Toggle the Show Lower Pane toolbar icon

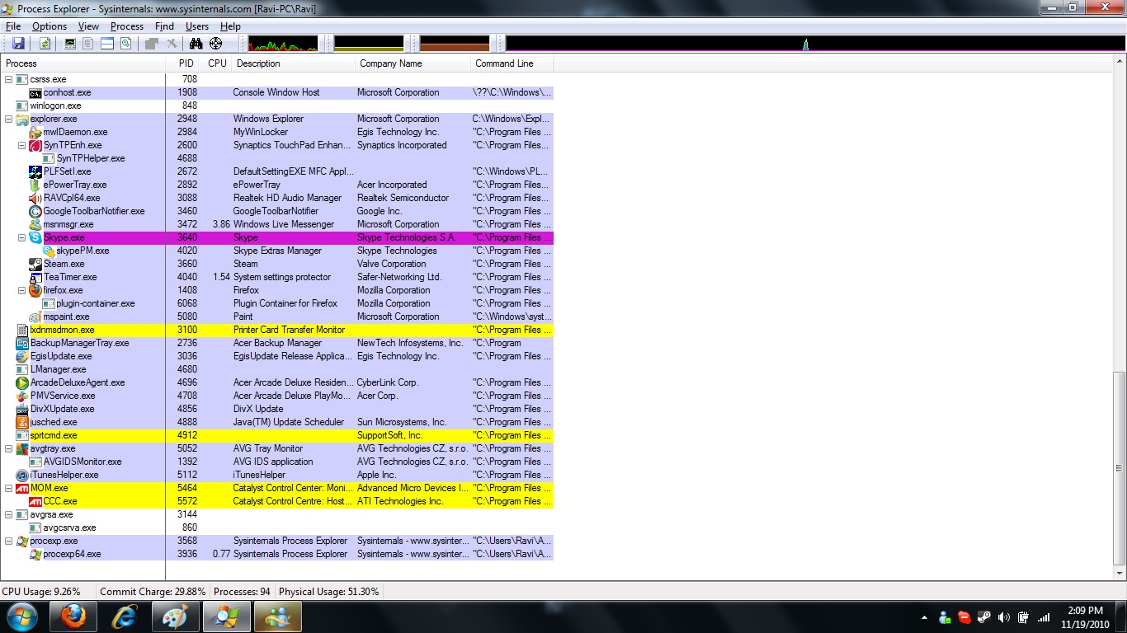tap(107, 44)
